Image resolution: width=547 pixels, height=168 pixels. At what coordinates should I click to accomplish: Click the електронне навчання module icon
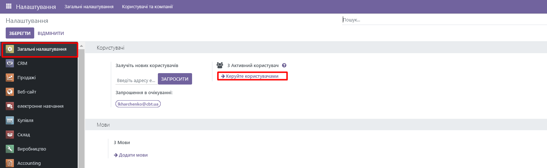[10, 106]
